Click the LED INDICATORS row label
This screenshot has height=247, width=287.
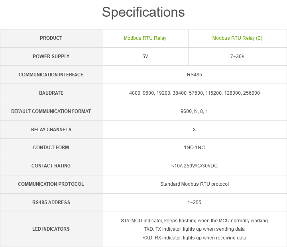(x=51, y=229)
